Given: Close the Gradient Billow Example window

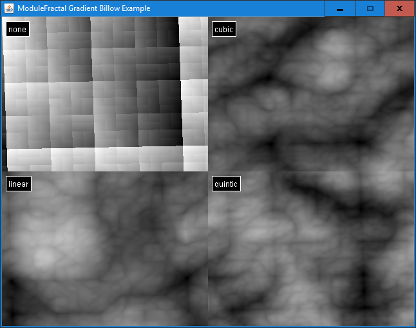Looking at the screenshot, I should [x=399, y=8].
